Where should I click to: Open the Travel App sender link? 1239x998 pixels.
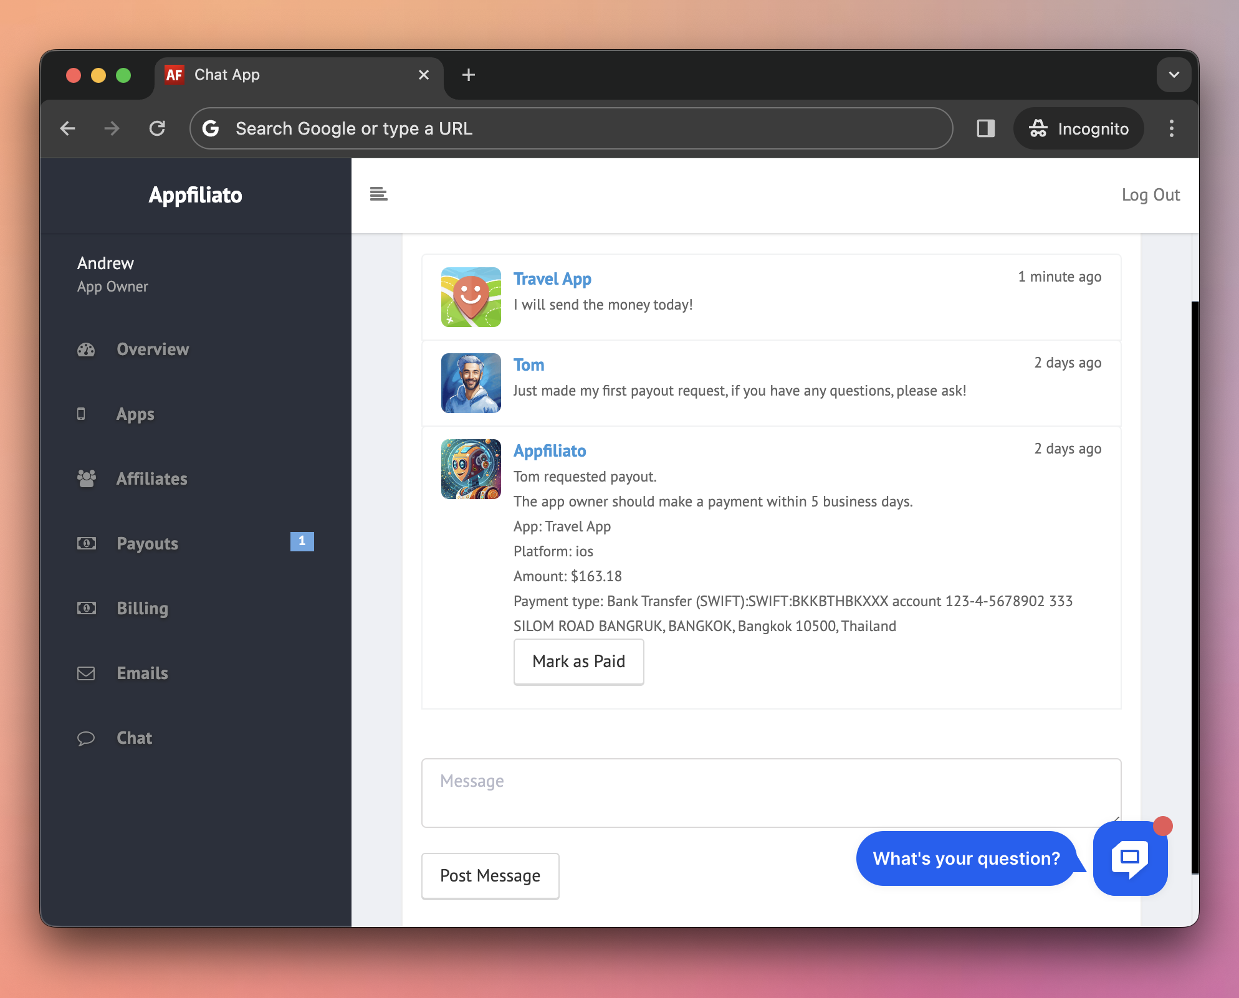(552, 279)
